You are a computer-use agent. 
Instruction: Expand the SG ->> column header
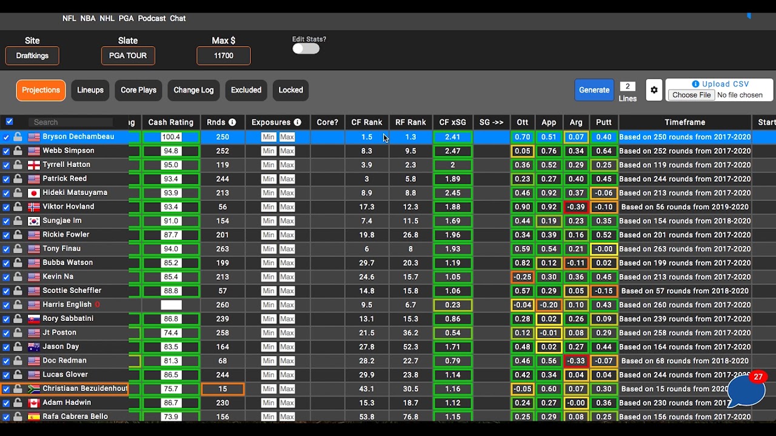(491, 122)
